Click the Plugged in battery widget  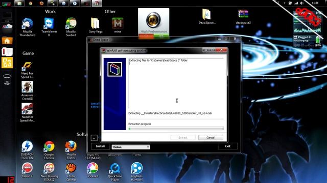pos(307,41)
